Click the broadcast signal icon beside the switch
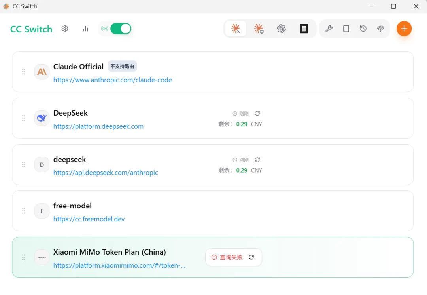 click(104, 29)
